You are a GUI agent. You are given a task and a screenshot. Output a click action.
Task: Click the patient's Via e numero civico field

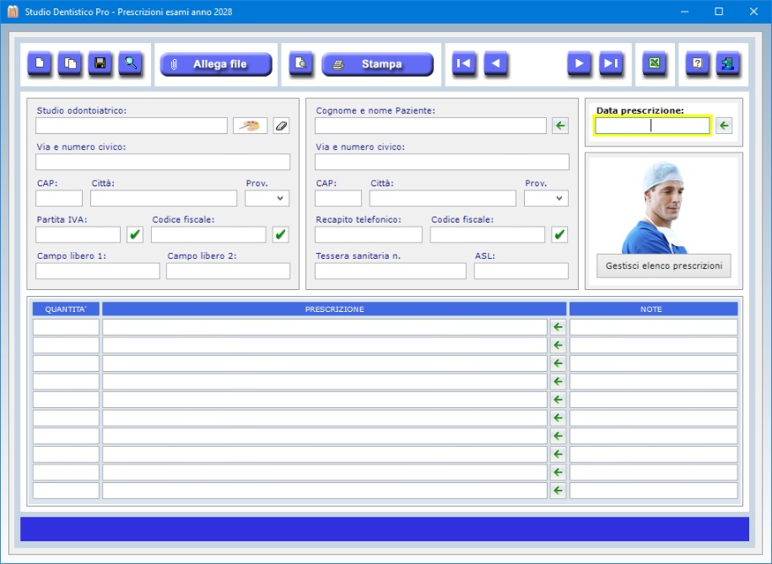[x=442, y=162]
